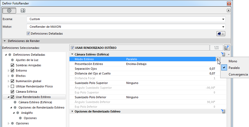Edit Distancia del Ojo al Cuello value
This screenshot has height=127, width=249.
pos(212,73)
